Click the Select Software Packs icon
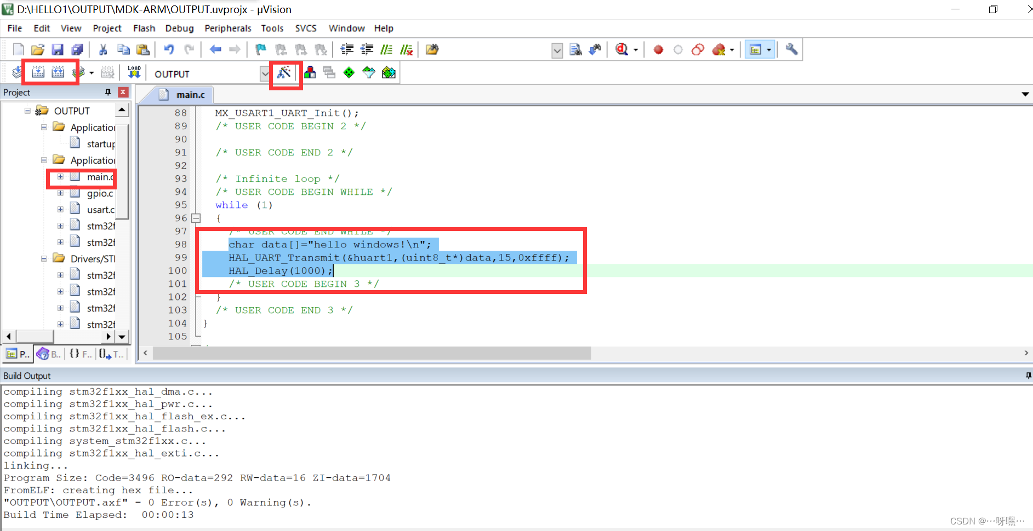Screen dimensions: 1033x531 point(369,72)
